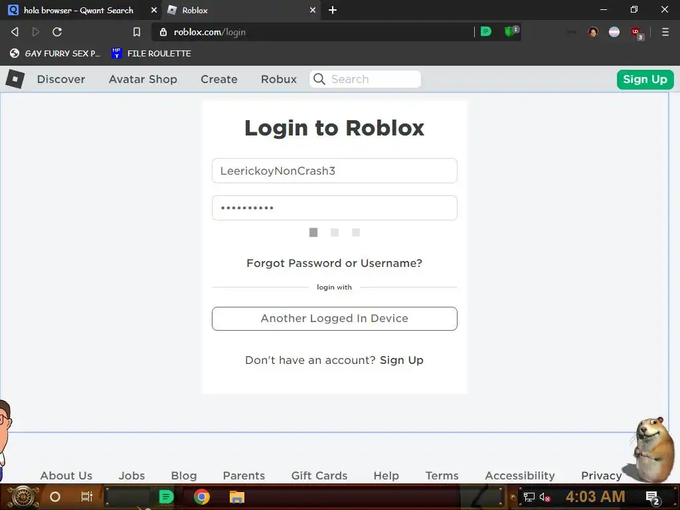Screen dimensions: 680x510
Task: Open a new browser tab
Action: point(333,10)
